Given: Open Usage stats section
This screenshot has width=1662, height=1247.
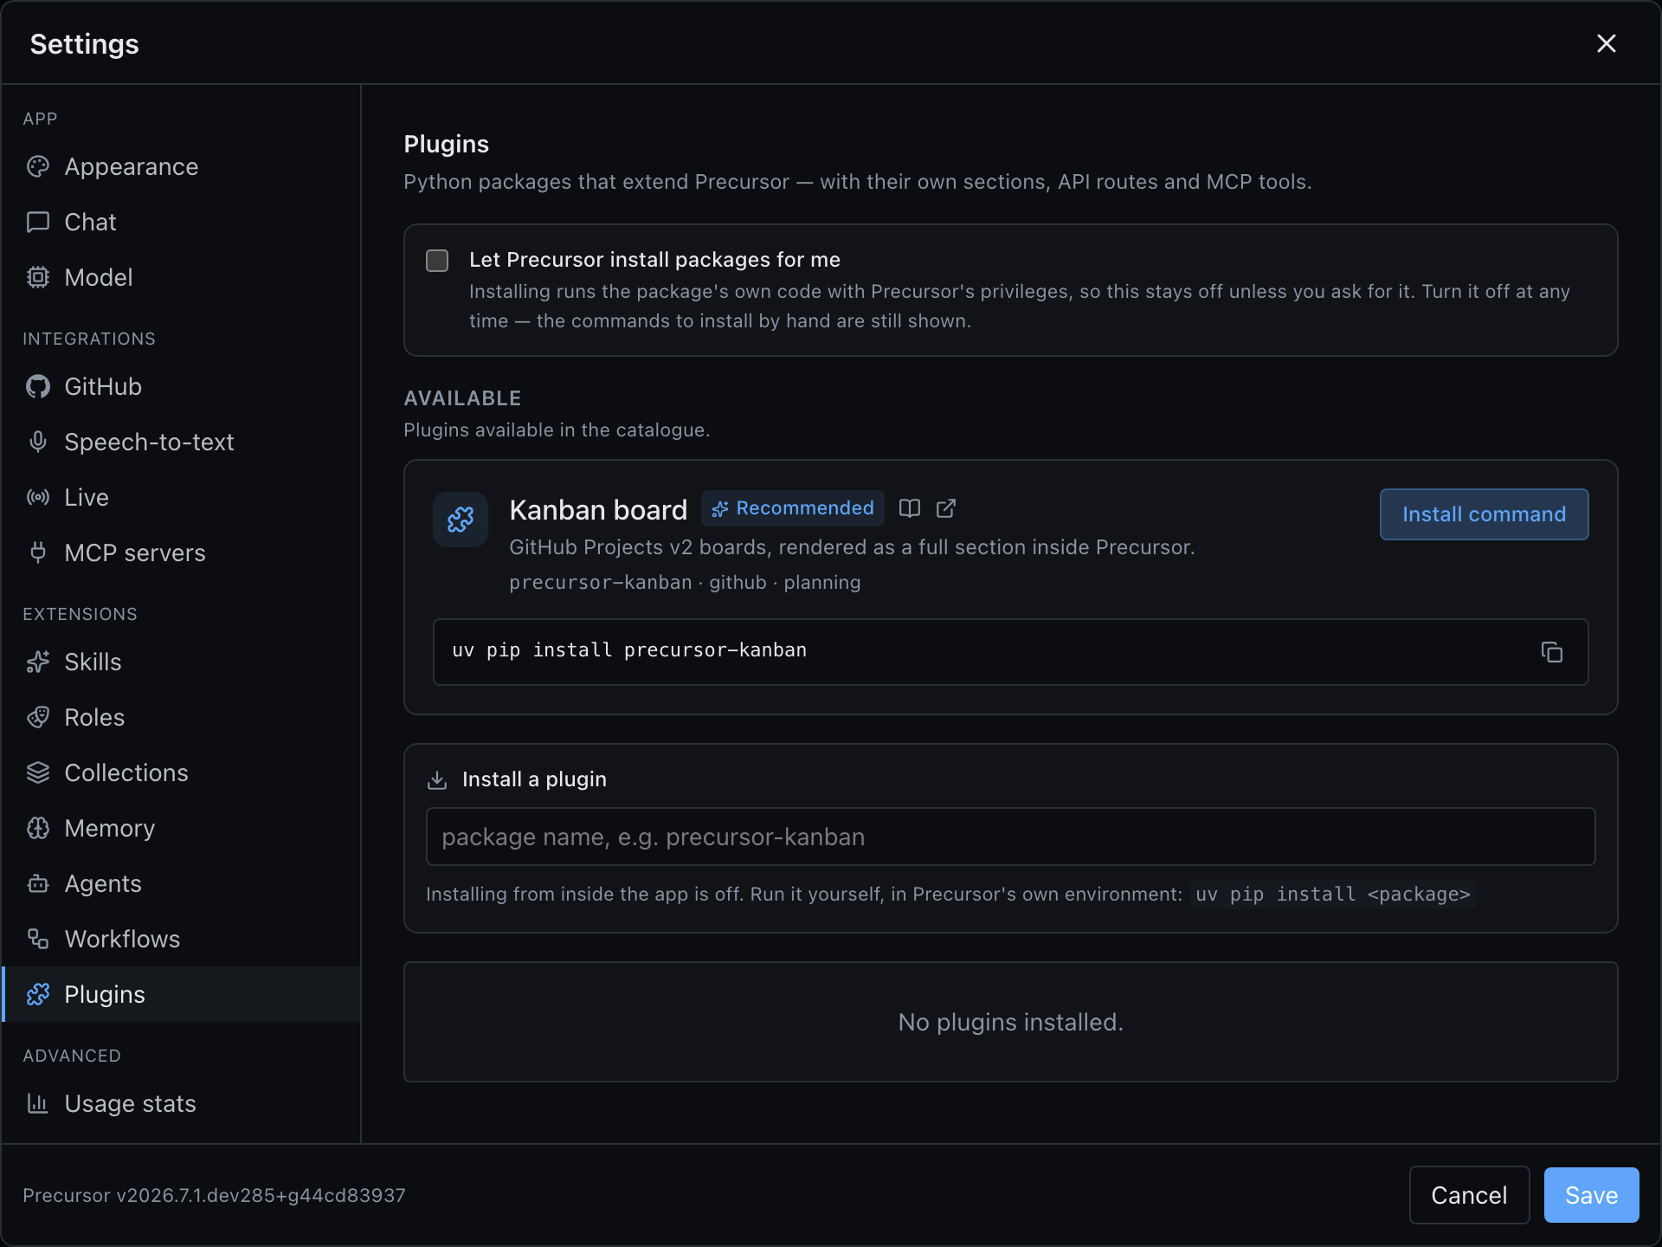Looking at the screenshot, I should tap(181, 1103).
